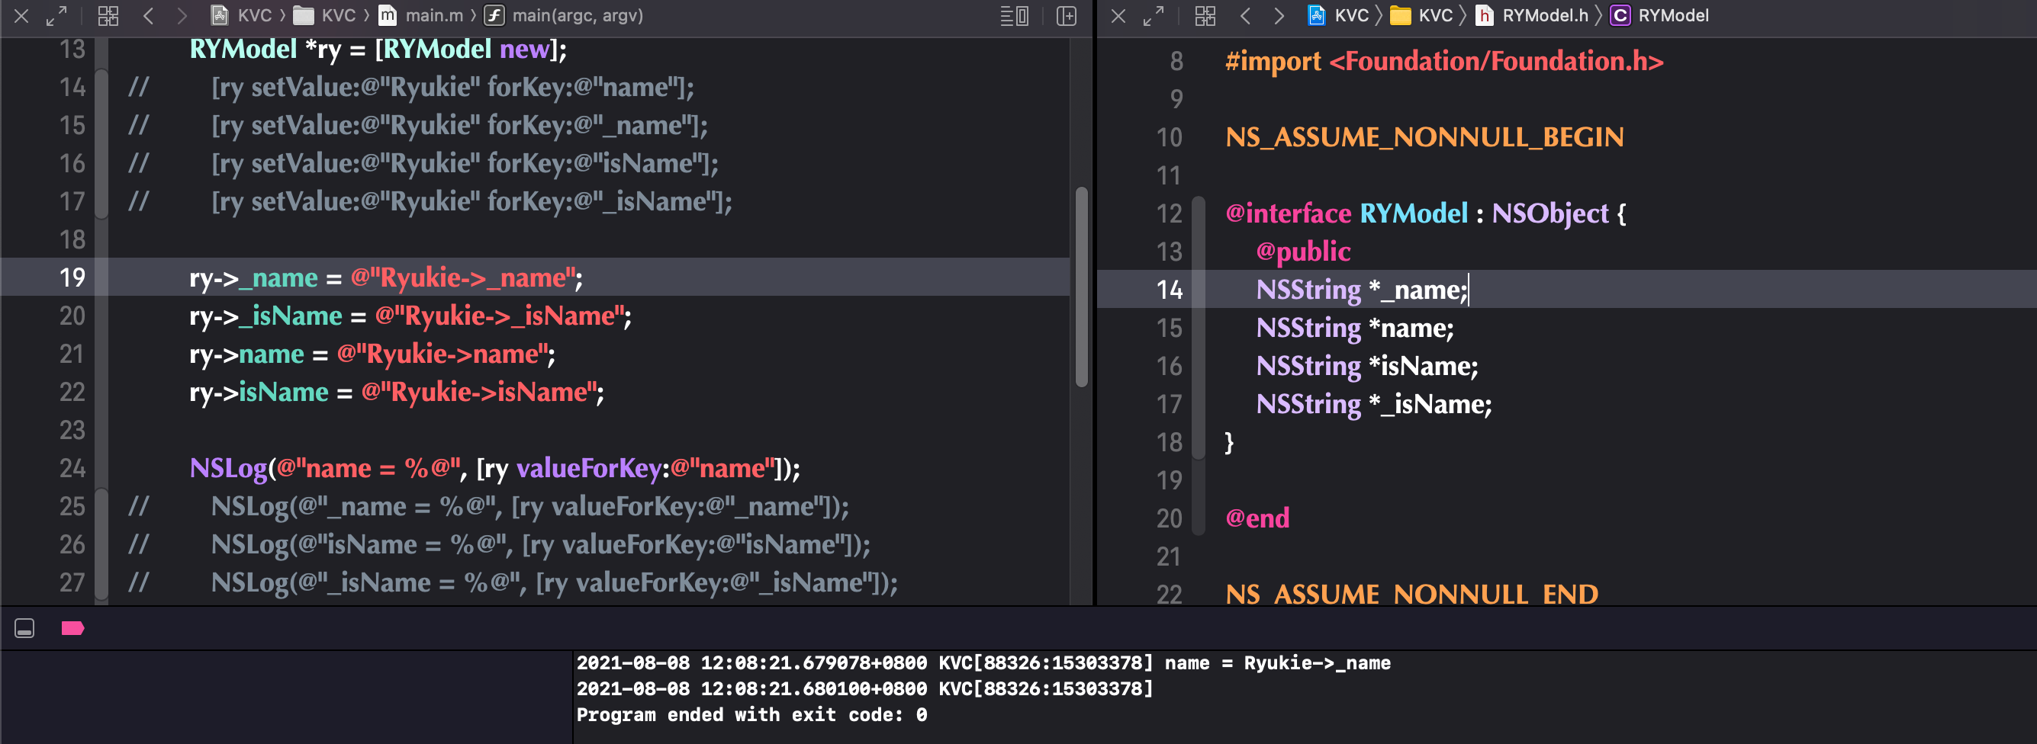
Task: Click 'Program ended with exit code: 0'
Action: [751, 716]
